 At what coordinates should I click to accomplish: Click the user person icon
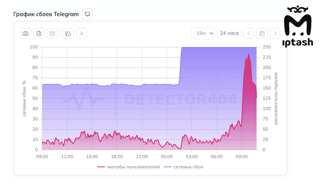[x=82, y=34]
